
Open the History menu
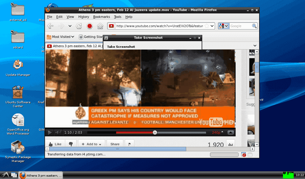(84, 17)
